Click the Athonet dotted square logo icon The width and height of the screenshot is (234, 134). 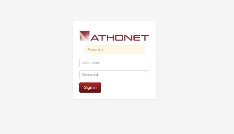pyautogui.click(x=84, y=36)
